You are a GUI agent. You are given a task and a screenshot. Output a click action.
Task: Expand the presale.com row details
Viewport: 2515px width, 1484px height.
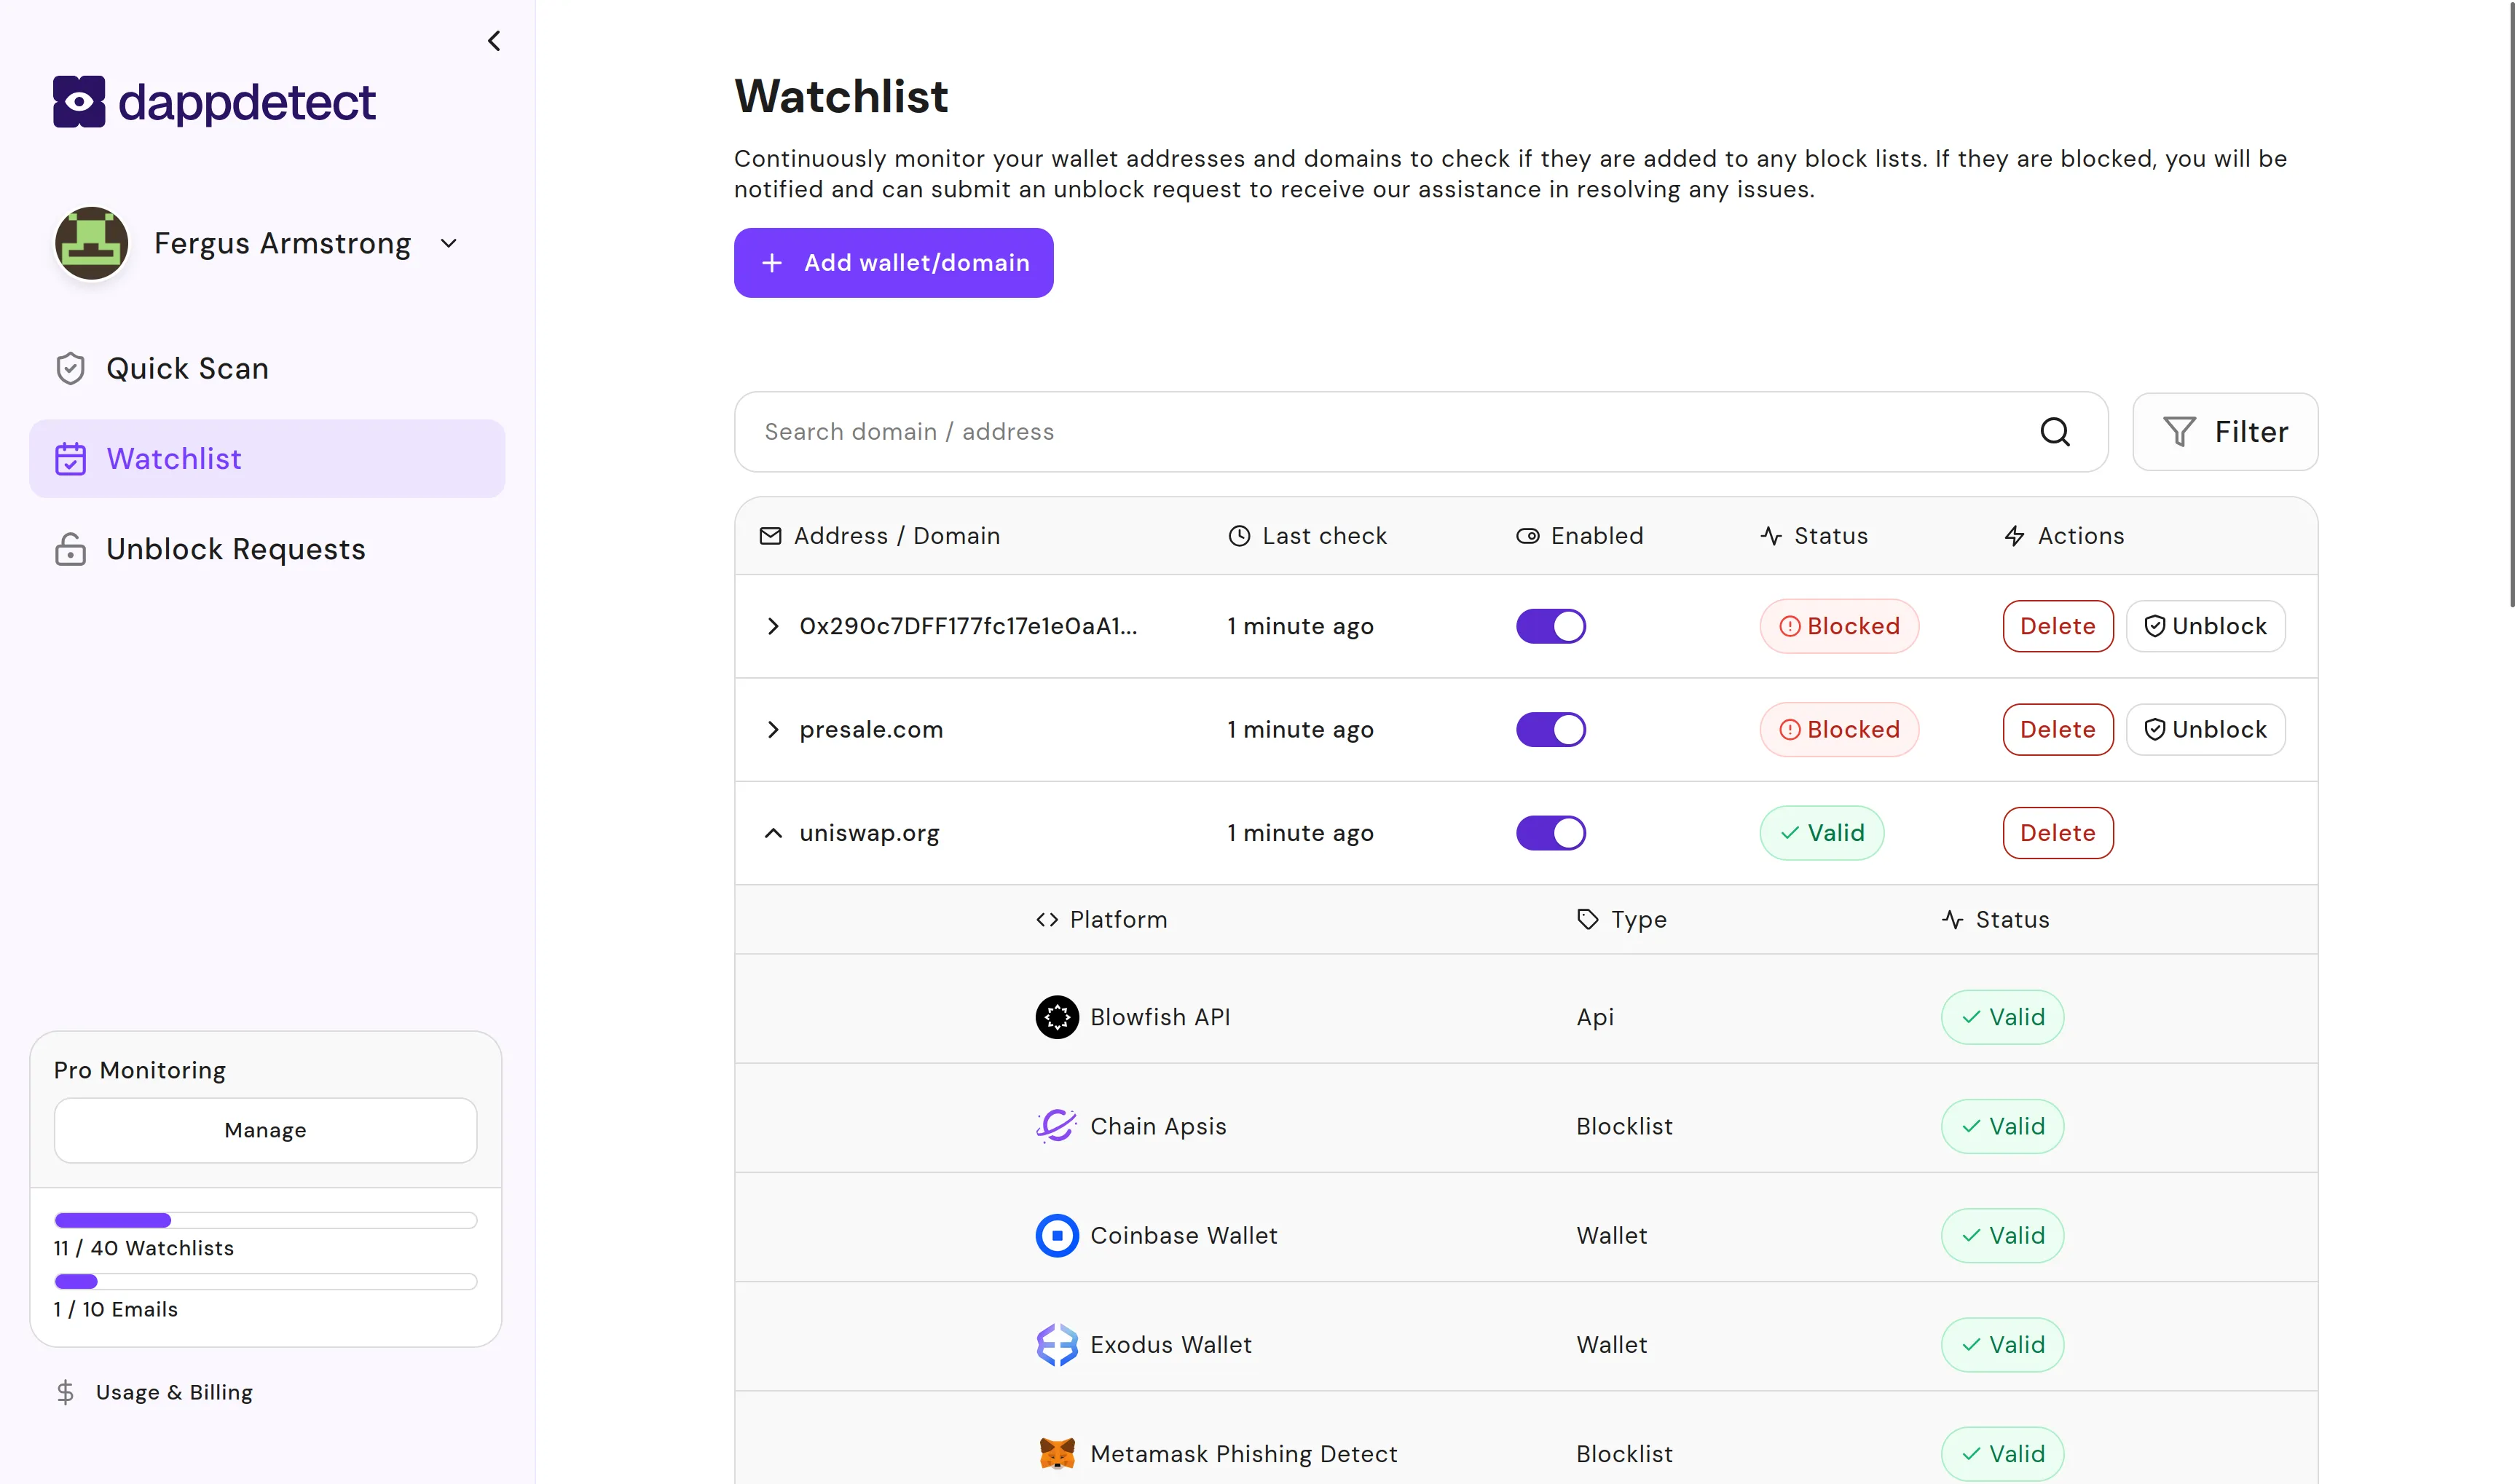(x=773, y=729)
